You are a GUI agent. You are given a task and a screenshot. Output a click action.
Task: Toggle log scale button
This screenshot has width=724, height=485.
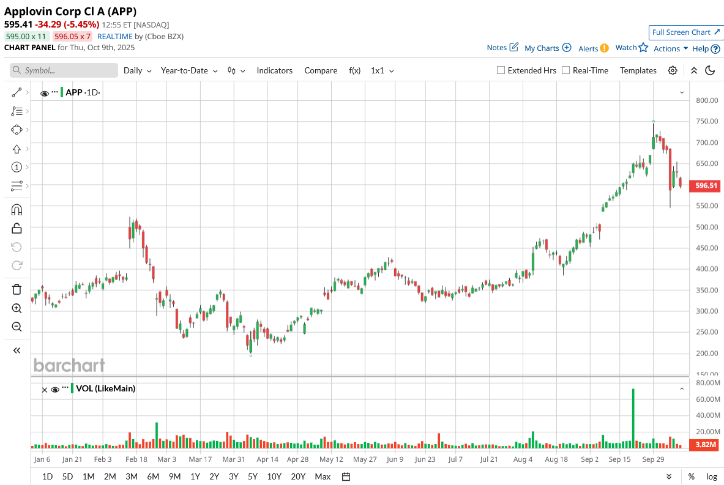[712, 476]
